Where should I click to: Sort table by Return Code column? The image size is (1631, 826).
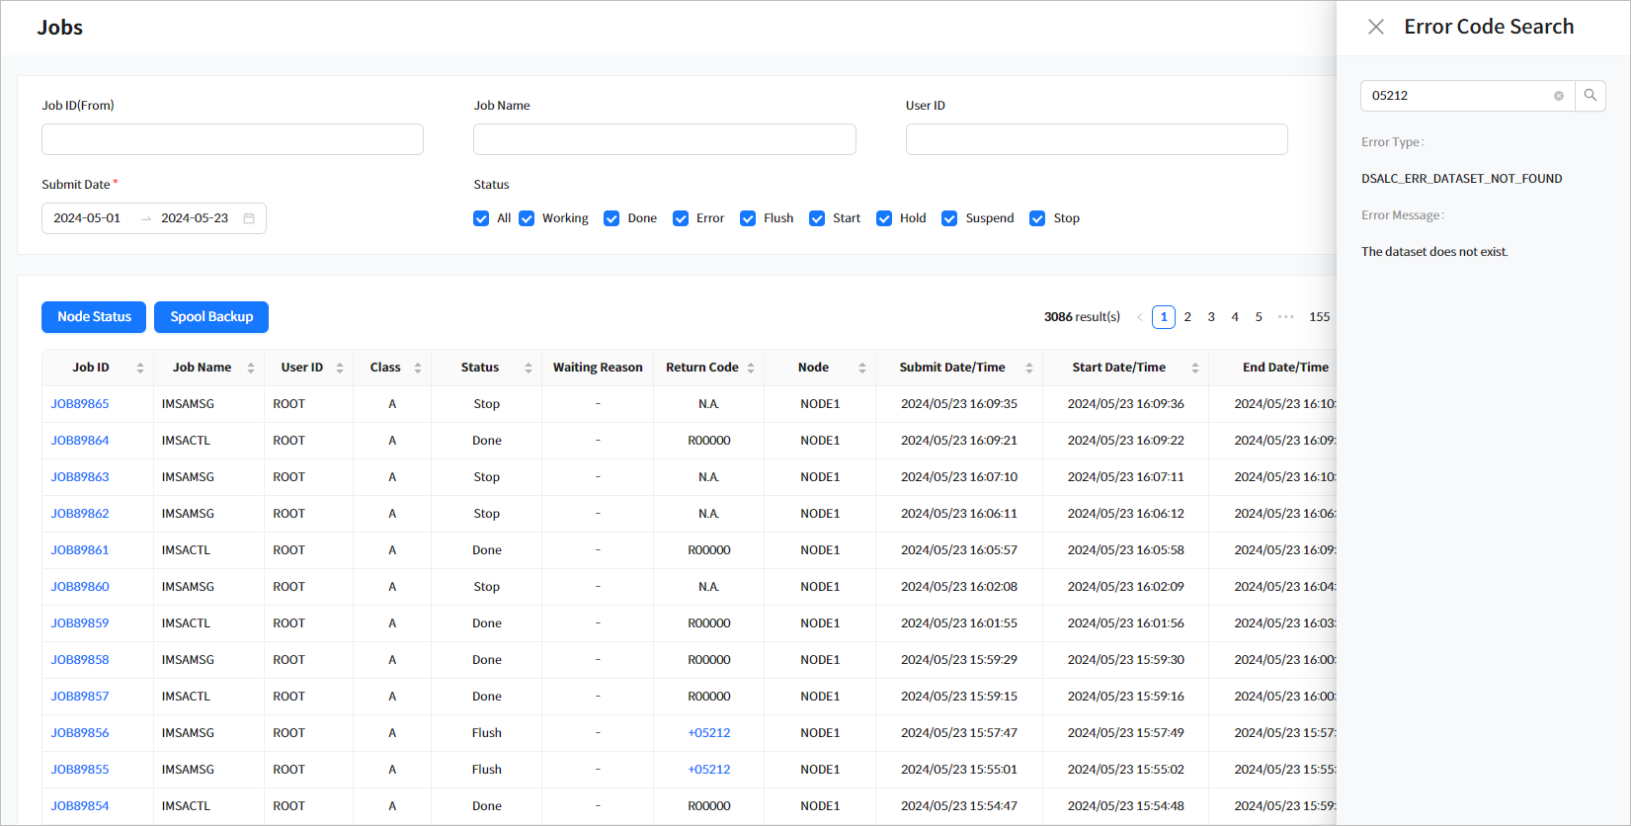pyautogui.click(x=751, y=368)
